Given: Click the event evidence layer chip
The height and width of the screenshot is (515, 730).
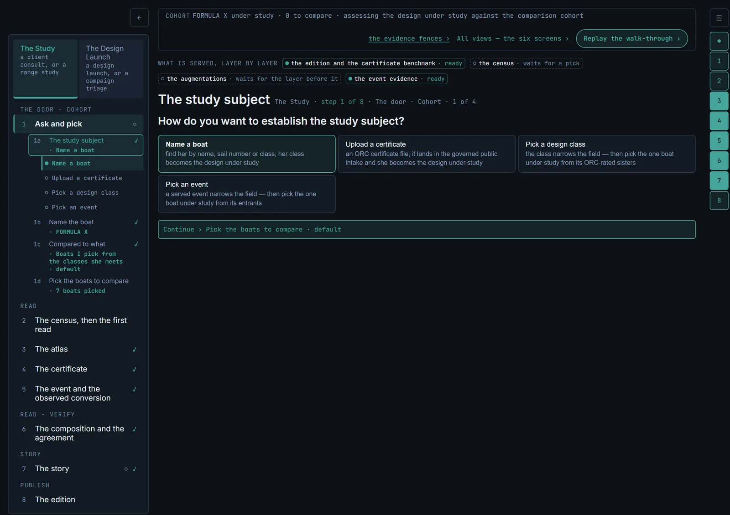Looking at the screenshot, I should (396, 79).
